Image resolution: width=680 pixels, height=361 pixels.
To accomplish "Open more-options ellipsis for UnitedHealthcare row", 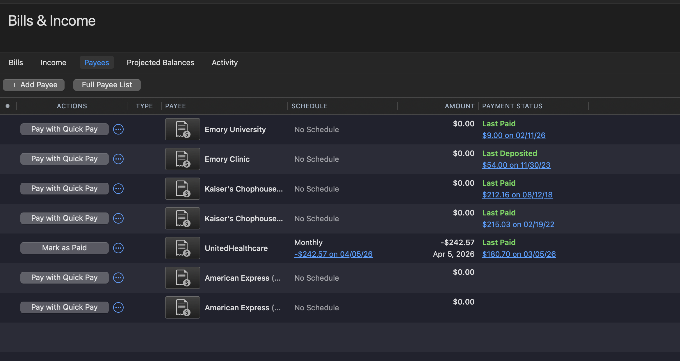I will pos(118,248).
